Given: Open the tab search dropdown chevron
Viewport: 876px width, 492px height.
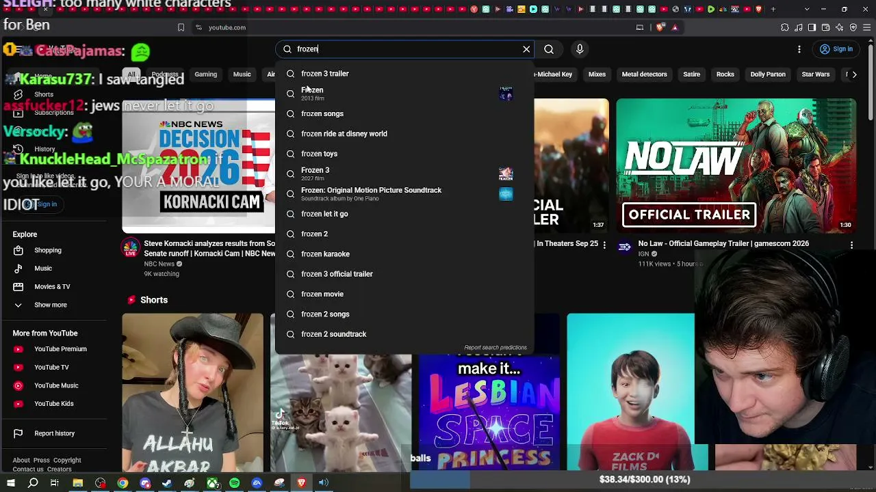Looking at the screenshot, I should pos(807,9).
